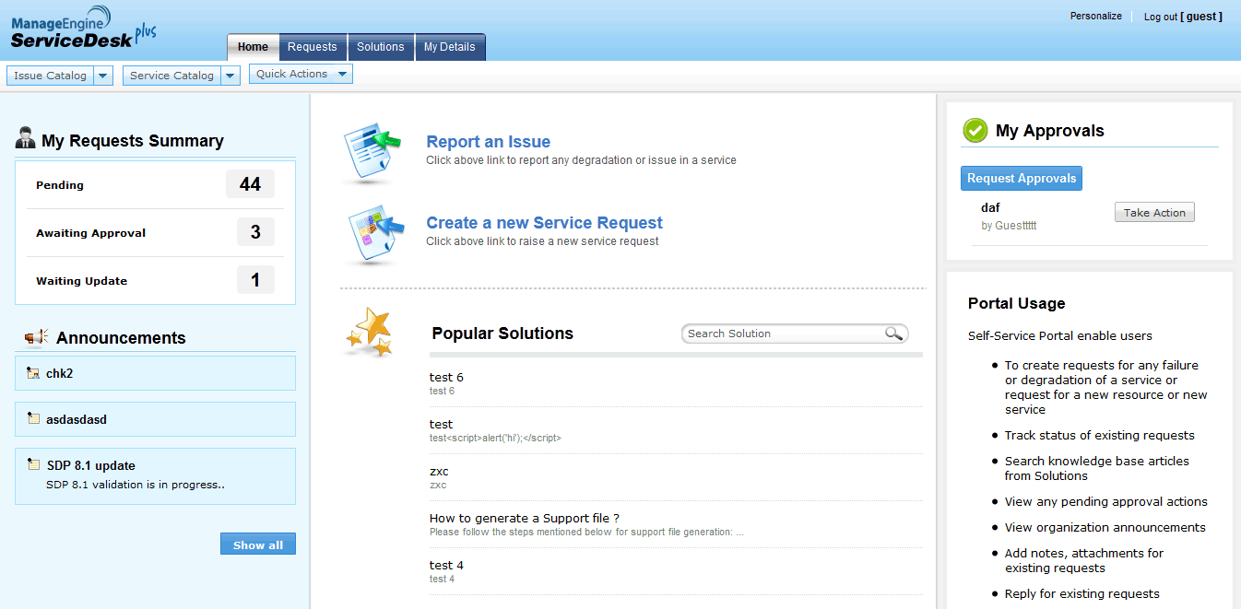
Task: Click the Popular Solutions stars icon
Action: click(371, 333)
